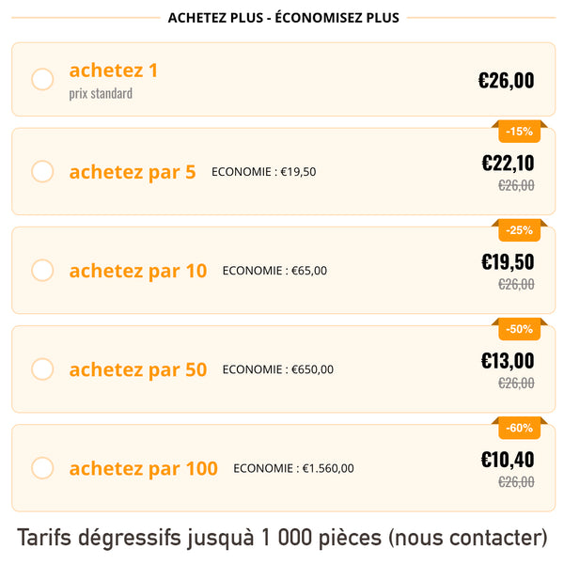Click the 'achetez par 50' label
The height and width of the screenshot is (564, 564).
point(138,369)
